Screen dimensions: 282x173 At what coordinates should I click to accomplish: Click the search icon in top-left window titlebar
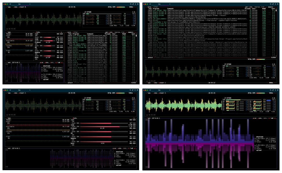(x=131, y=4)
